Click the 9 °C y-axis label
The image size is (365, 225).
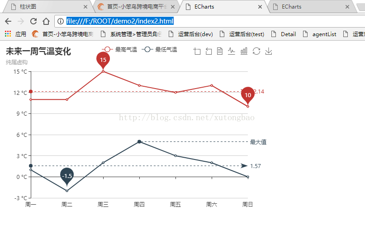click(x=22, y=114)
